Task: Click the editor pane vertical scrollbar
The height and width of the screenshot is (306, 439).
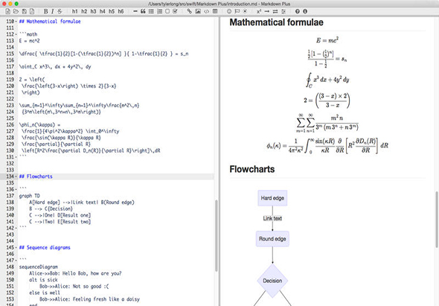Action: point(217,236)
